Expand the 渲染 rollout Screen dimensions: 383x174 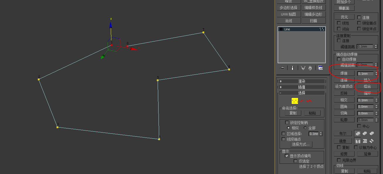point(302,81)
